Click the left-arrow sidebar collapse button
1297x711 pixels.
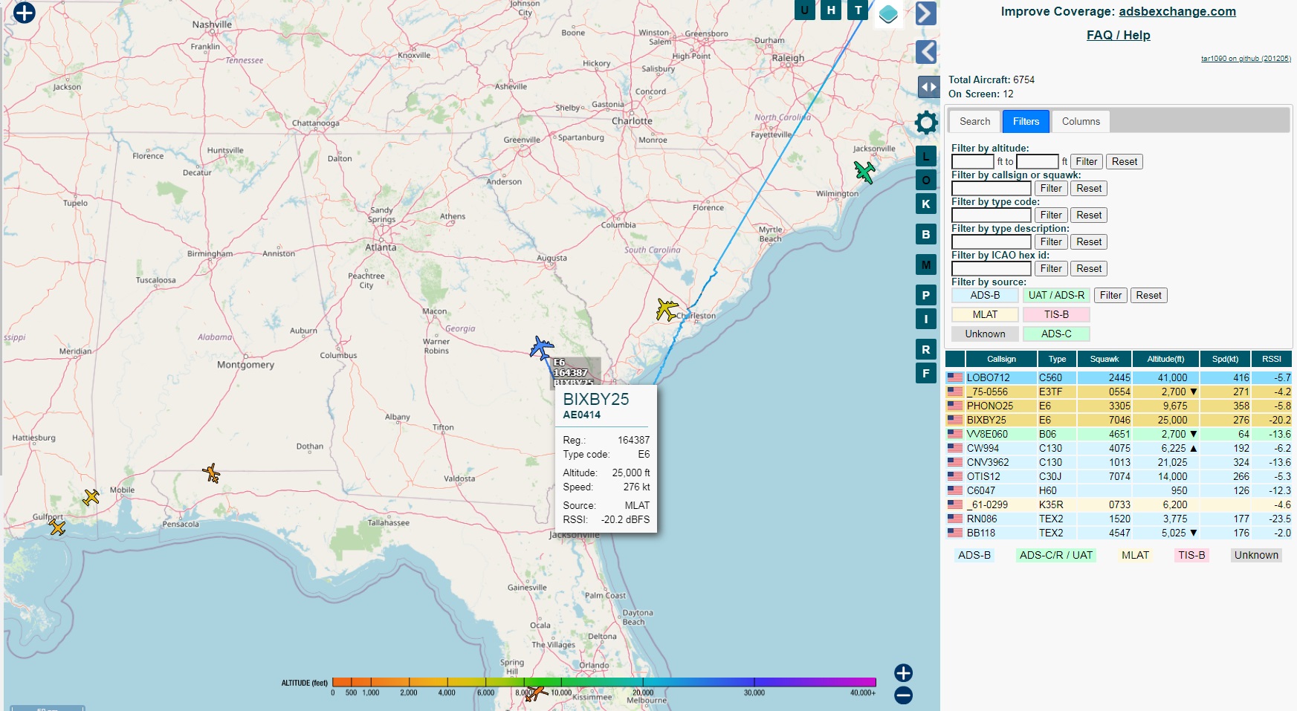(925, 52)
